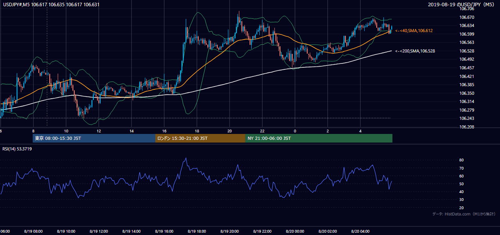Screen dimensions: 500x235
Task: Click RSI axis level 40
Action: (x=462, y=192)
